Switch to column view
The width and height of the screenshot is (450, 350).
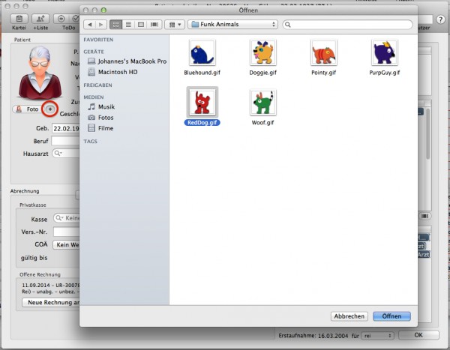point(141,25)
